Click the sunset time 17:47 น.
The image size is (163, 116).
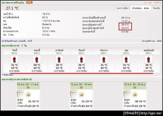tap(126, 21)
